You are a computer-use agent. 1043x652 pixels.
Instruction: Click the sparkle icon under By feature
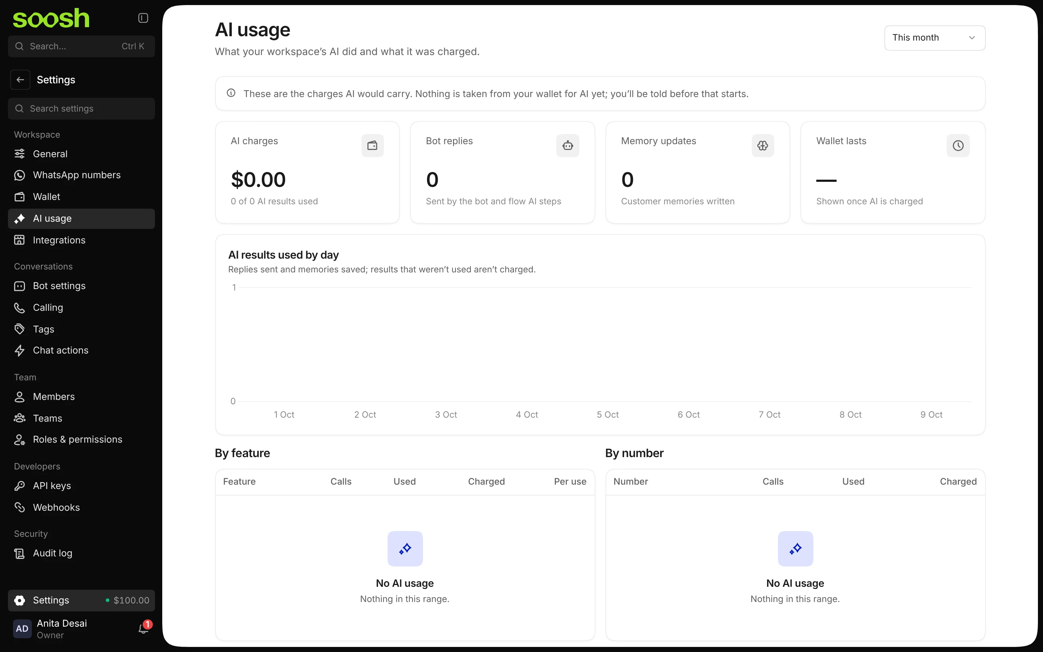tap(405, 548)
